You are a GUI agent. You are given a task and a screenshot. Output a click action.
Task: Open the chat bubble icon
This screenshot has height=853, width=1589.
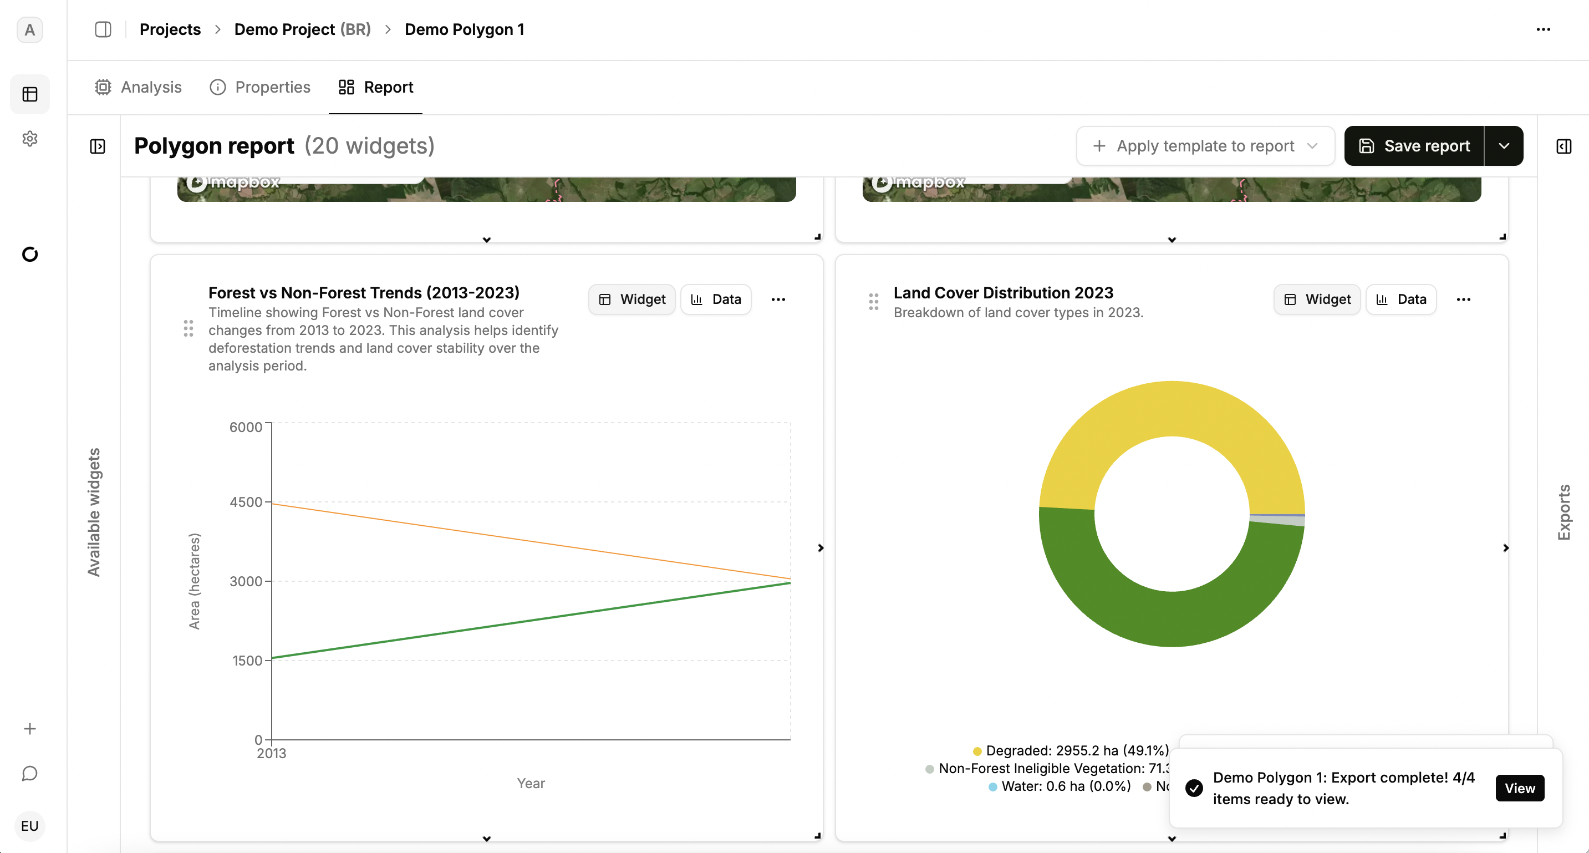coord(29,773)
